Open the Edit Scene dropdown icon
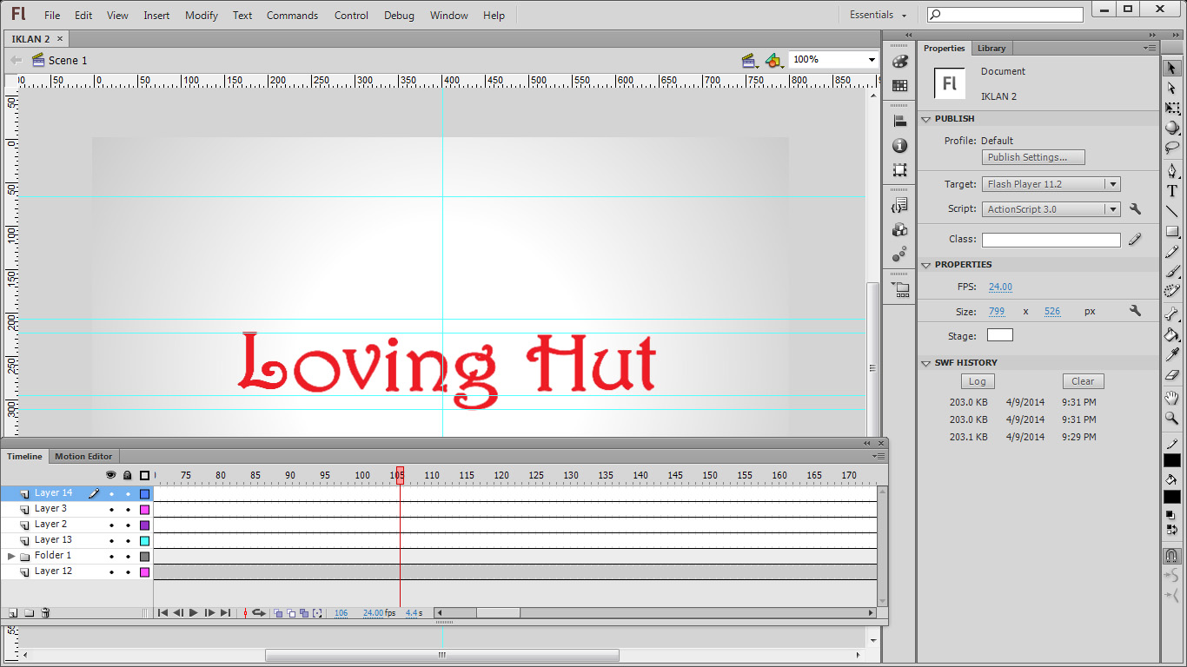 point(750,61)
